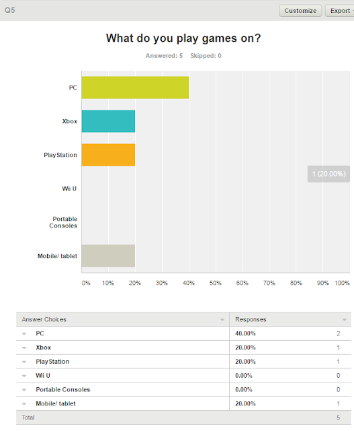Click the Customize button
This screenshot has width=354, height=431.
pos(300,11)
